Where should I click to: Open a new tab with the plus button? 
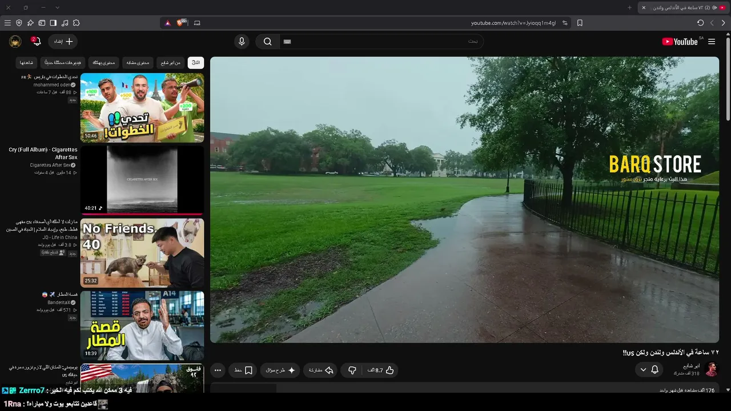pyautogui.click(x=629, y=7)
